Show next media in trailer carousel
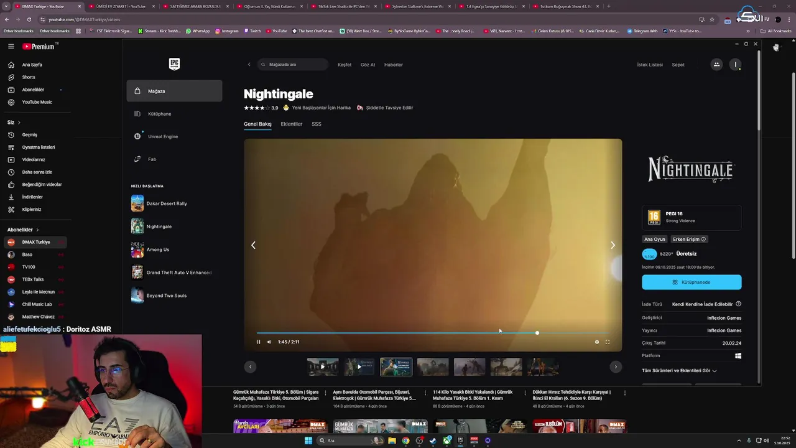Screen dimensions: 796x448 pyautogui.click(x=616, y=366)
